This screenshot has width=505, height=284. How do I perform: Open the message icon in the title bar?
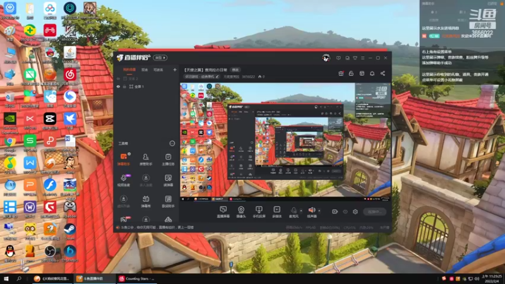click(x=338, y=58)
